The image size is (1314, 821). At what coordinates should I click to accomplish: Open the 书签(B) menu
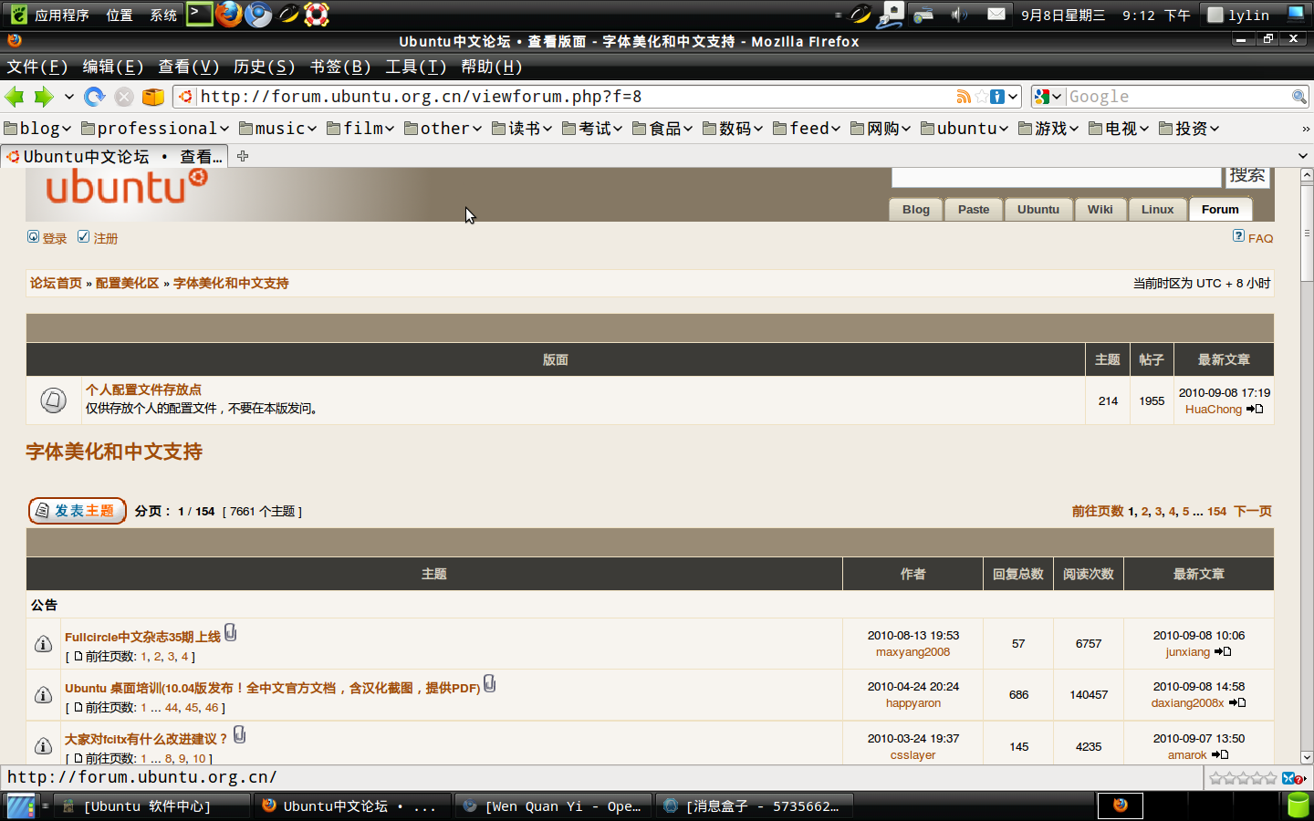coord(340,67)
